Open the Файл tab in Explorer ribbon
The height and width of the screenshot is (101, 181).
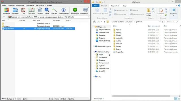[96, 6]
